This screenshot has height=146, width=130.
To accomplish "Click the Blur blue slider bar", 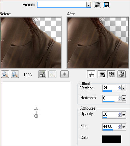I will tap(108, 130).
